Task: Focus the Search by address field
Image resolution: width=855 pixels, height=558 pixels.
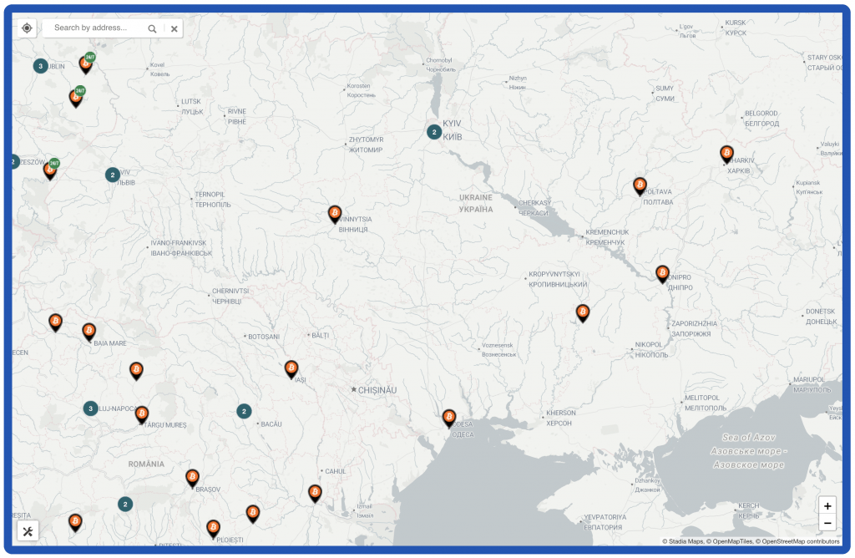Action: [97, 28]
